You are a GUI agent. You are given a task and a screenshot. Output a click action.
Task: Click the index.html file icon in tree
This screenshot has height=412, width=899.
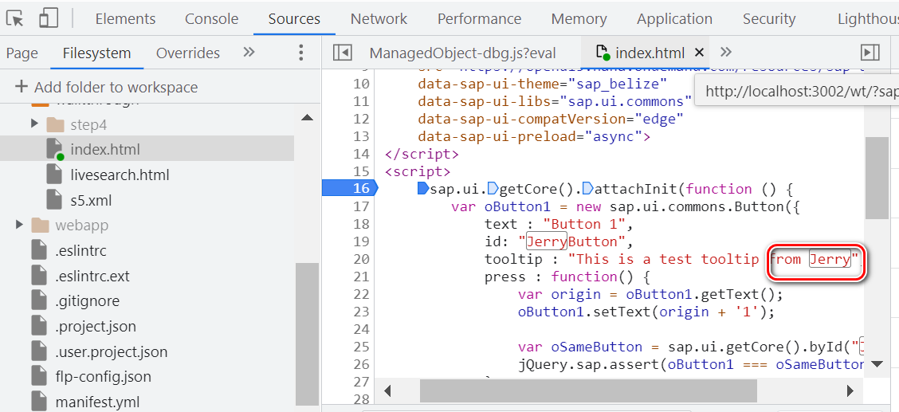(x=54, y=149)
